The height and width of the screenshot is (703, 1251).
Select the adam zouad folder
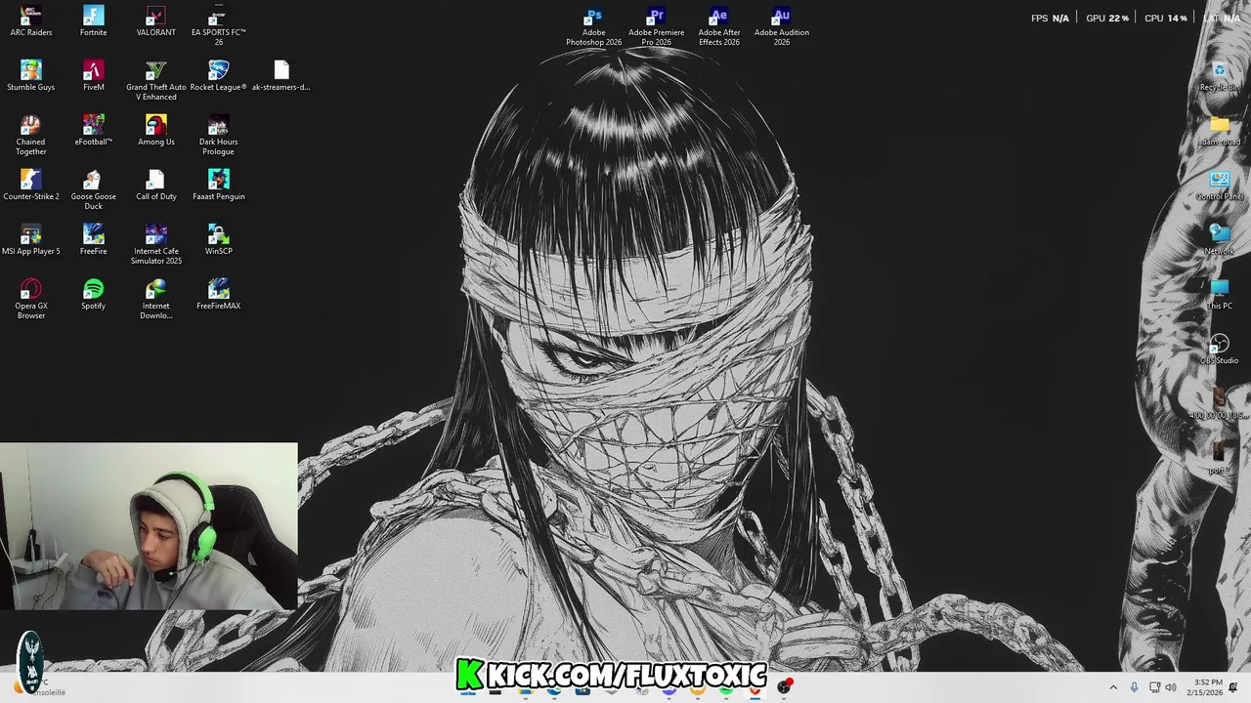tap(1220, 131)
